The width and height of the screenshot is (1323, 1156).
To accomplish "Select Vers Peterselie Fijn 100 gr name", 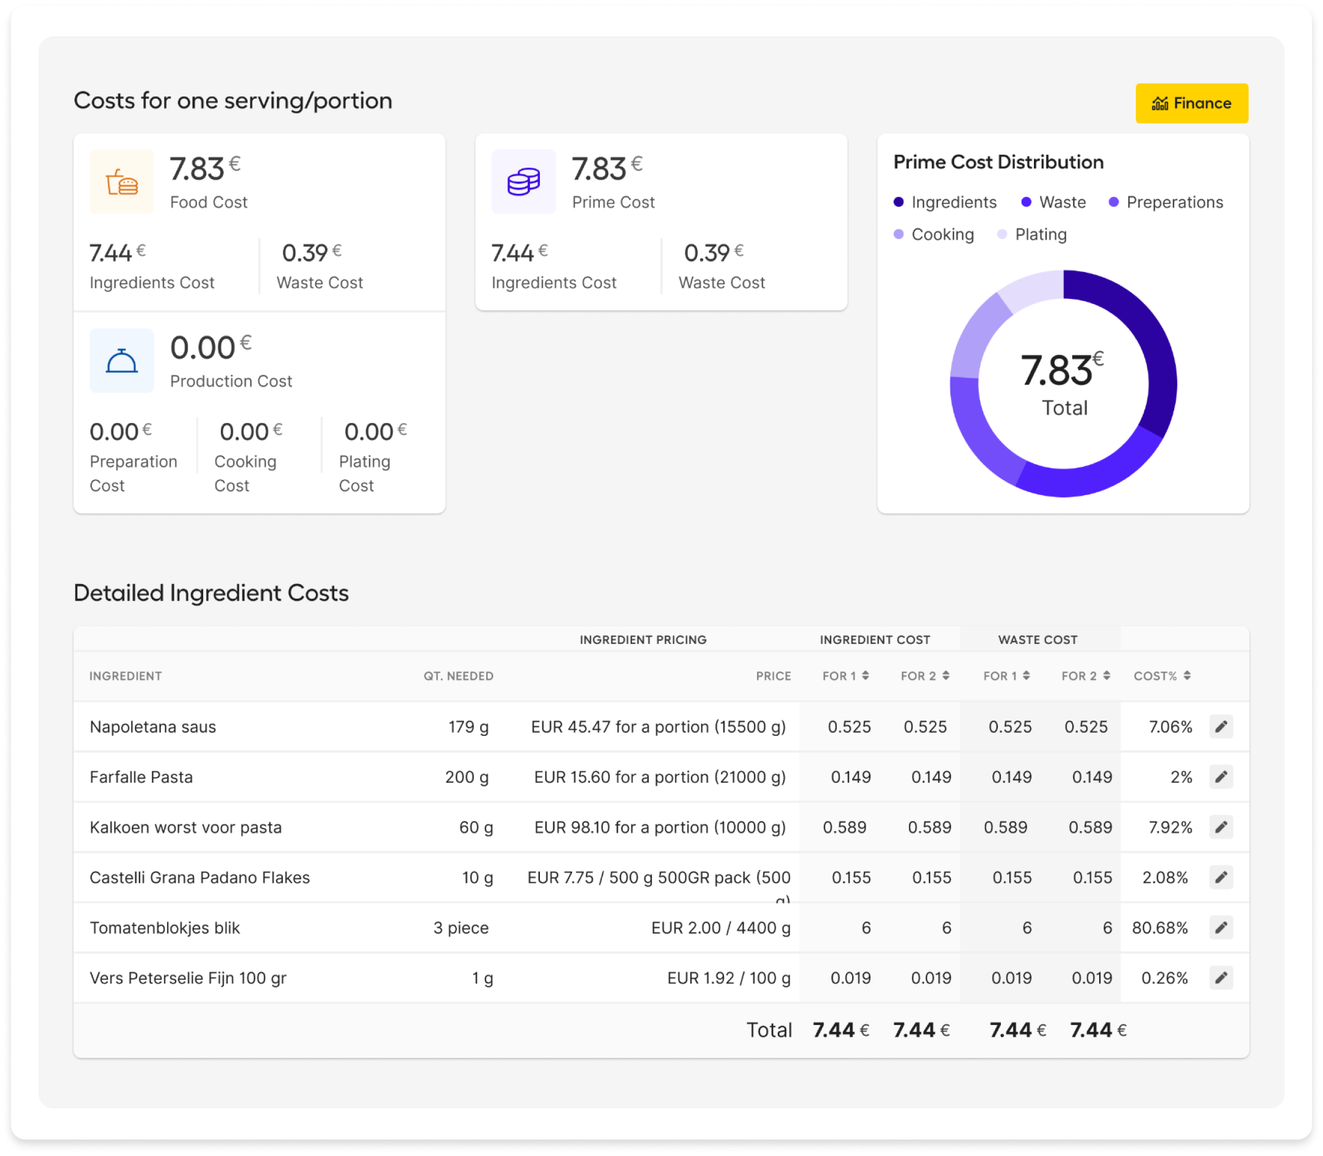I will pos(188,979).
